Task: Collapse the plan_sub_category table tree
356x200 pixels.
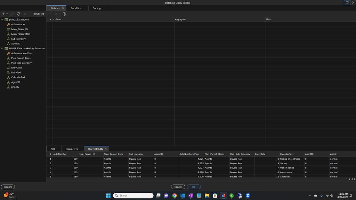Action: tap(2, 20)
